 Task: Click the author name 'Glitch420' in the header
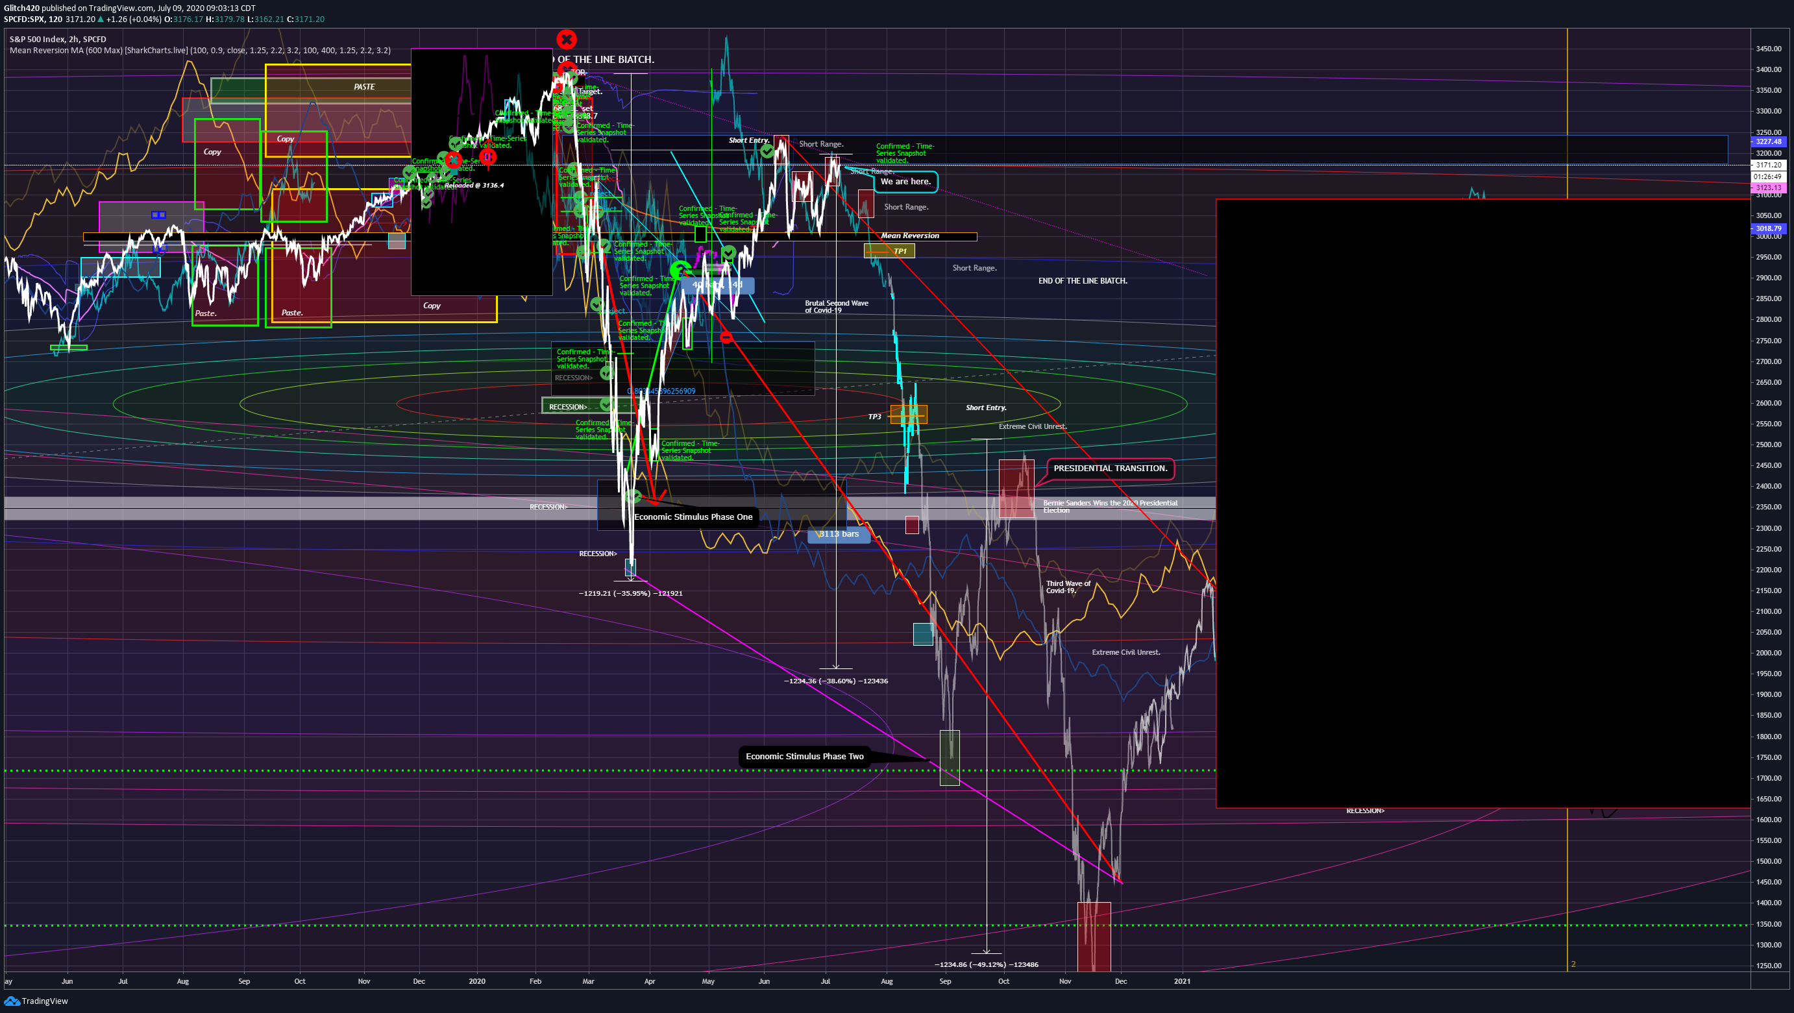click(x=21, y=8)
